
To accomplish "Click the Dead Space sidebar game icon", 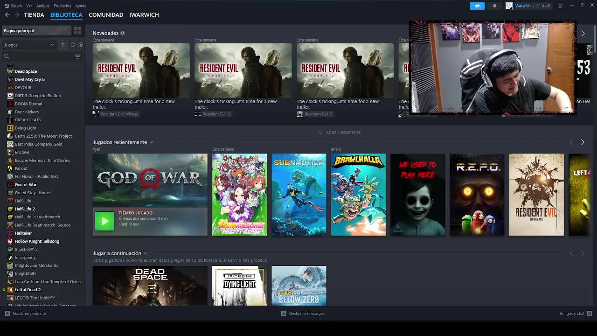I will (10, 71).
